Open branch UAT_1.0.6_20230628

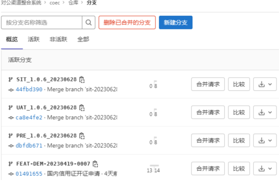tap(47, 108)
